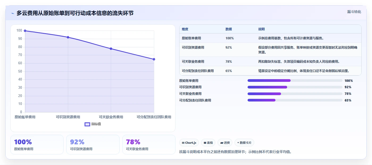Open the 92% 可识别资源费用 data card
This screenshot has width=372, height=165.
click(93, 145)
